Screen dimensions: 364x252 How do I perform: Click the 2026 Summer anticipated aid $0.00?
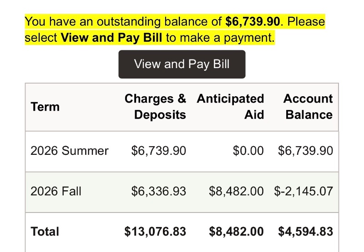[248, 151]
